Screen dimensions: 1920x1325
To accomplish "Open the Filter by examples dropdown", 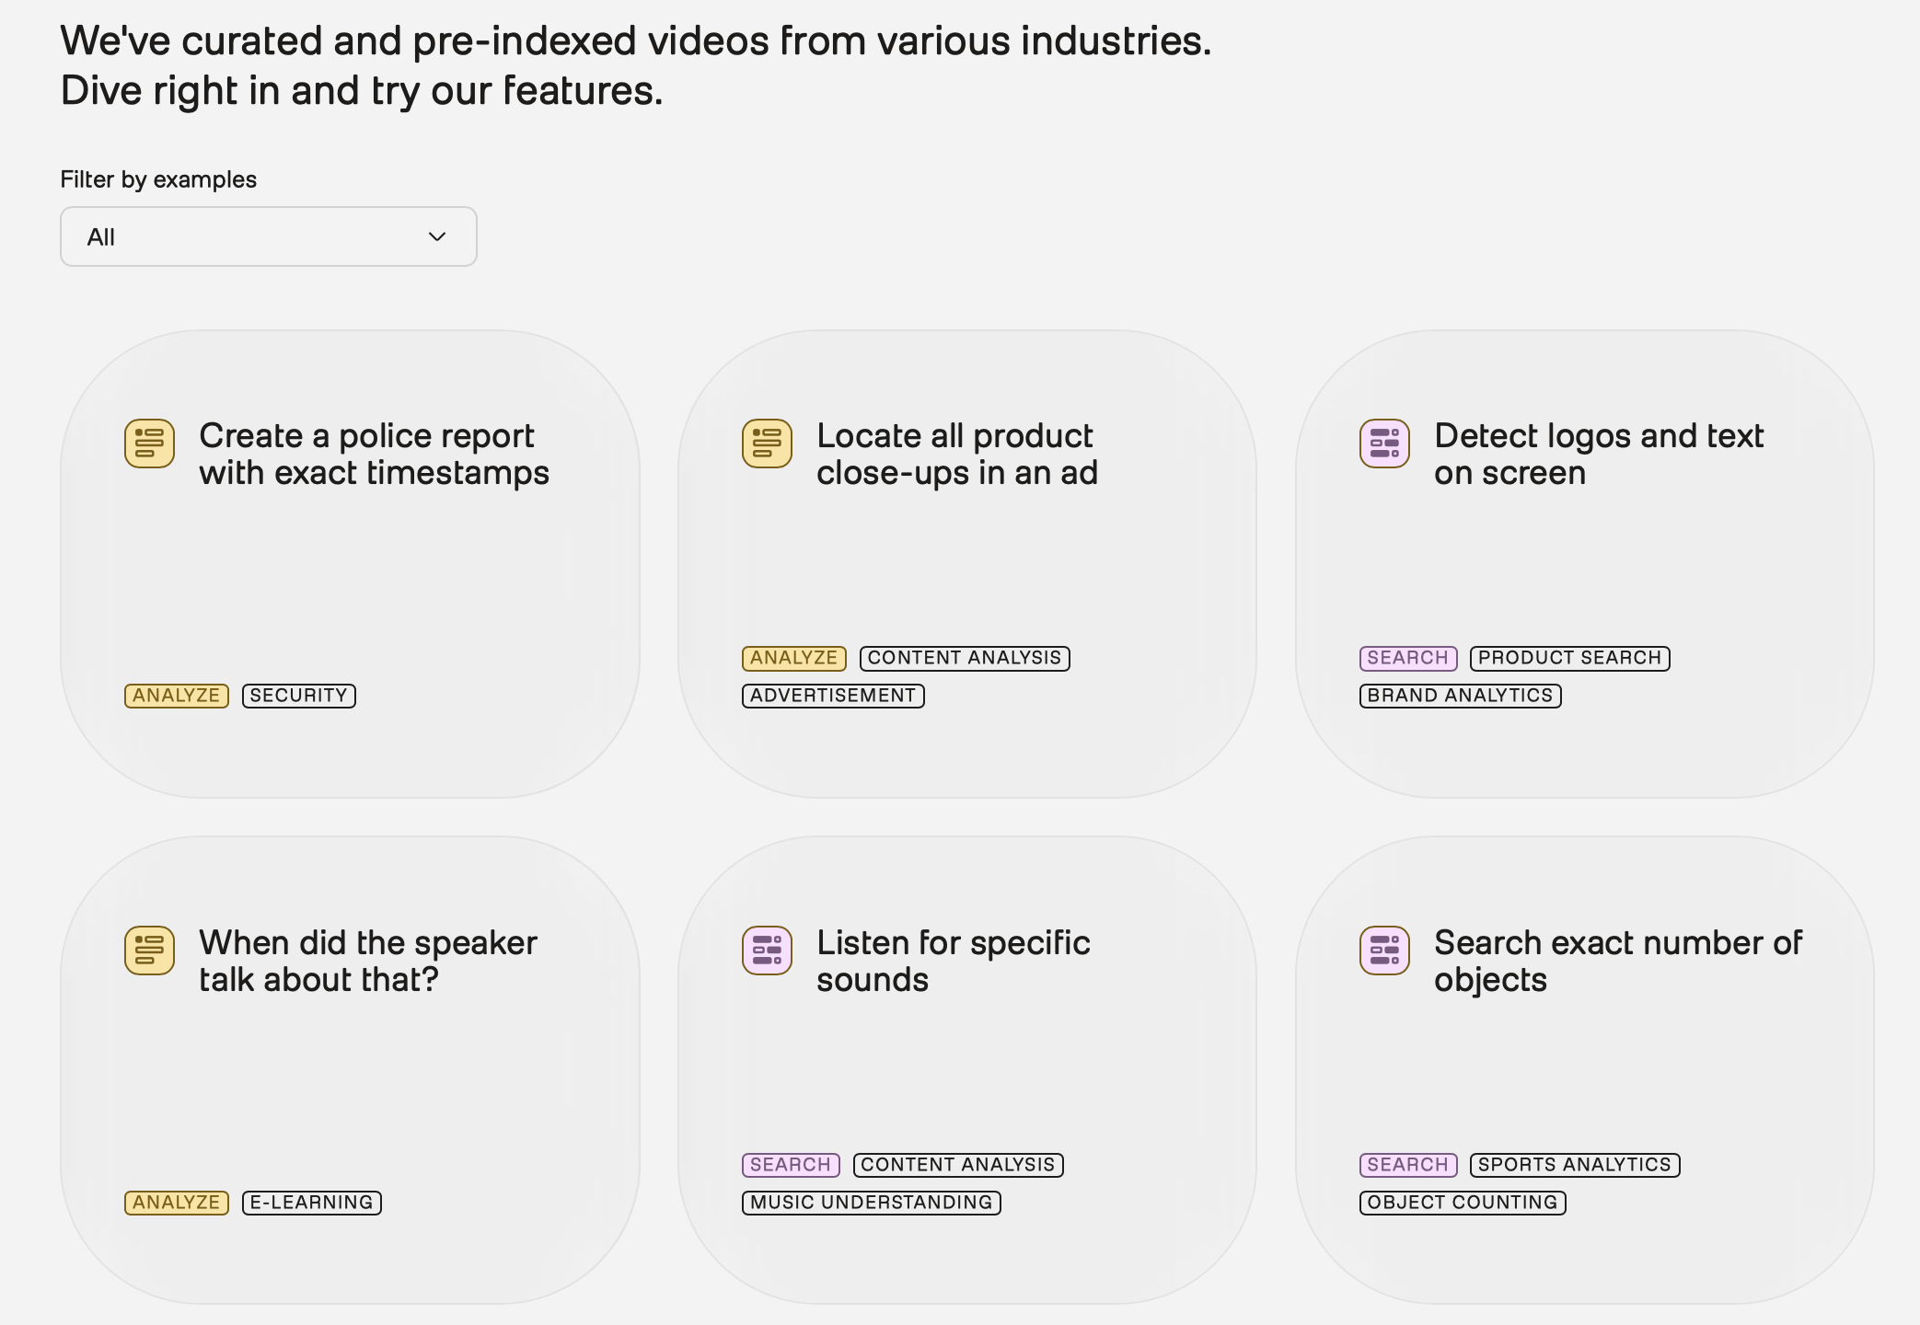I will click(268, 236).
